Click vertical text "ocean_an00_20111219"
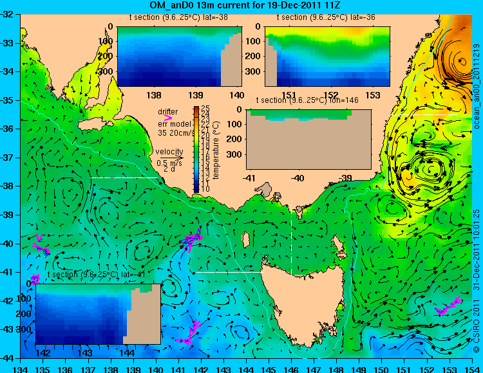 [x=477, y=86]
